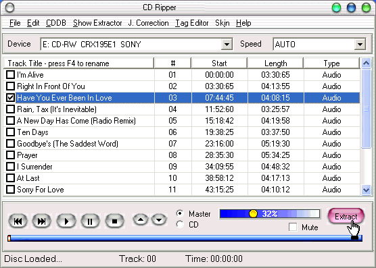Click the seek bar start marker
Viewport: 376px width, 268px height.
click(x=9, y=238)
